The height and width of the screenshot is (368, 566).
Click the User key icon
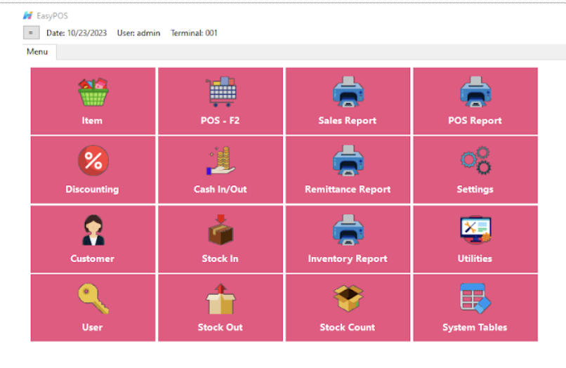93,298
